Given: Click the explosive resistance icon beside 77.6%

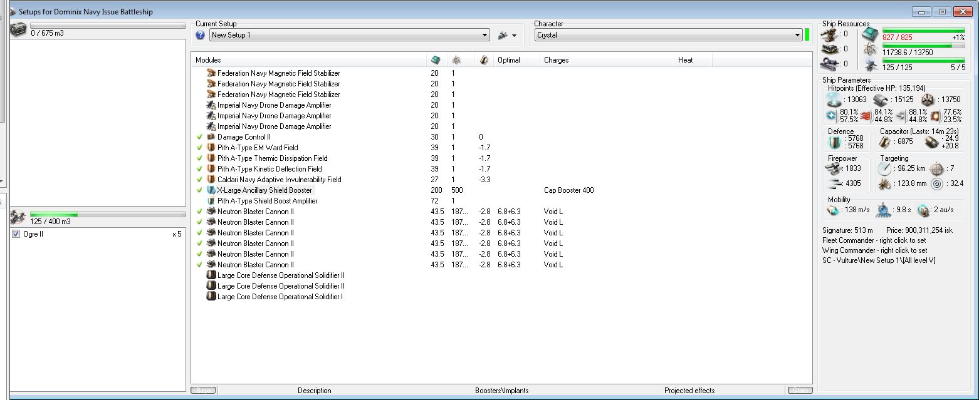Looking at the screenshot, I should click(x=935, y=115).
